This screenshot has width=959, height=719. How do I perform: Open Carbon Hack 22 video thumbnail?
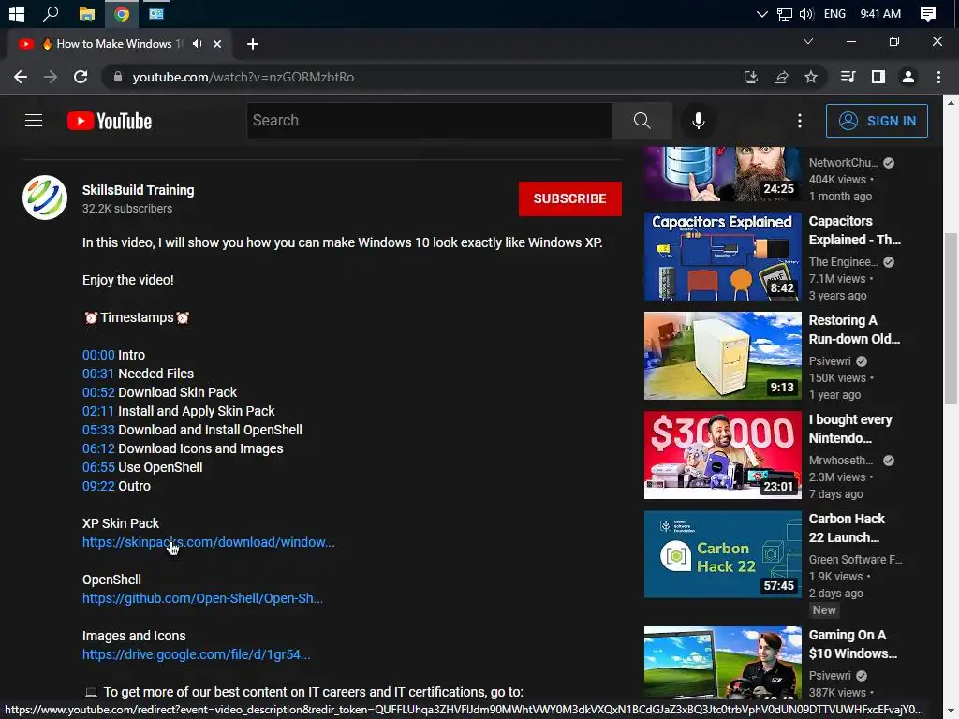(x=722, y=554)
